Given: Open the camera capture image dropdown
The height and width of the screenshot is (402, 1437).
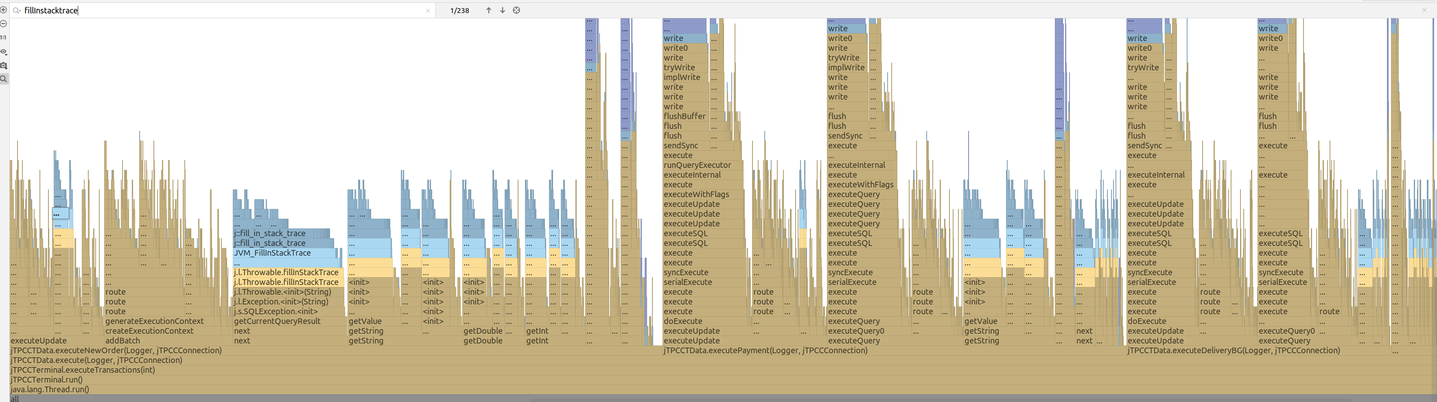Looking at the screenshot, I should (3, 65).
